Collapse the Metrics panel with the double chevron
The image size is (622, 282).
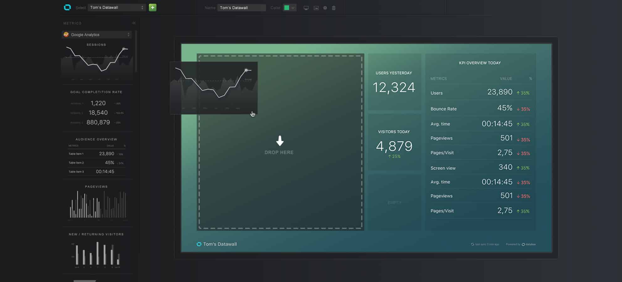(x=134, y=23)
